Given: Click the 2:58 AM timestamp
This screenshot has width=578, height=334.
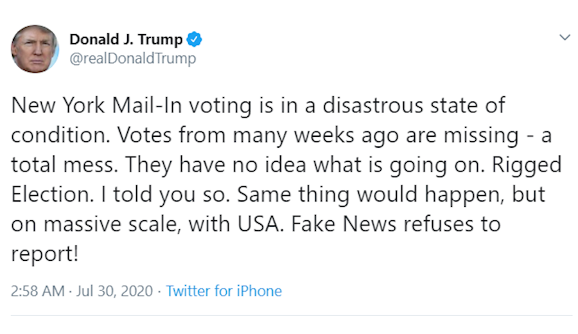Looking at the screenshot, I should tap(38, 291).
